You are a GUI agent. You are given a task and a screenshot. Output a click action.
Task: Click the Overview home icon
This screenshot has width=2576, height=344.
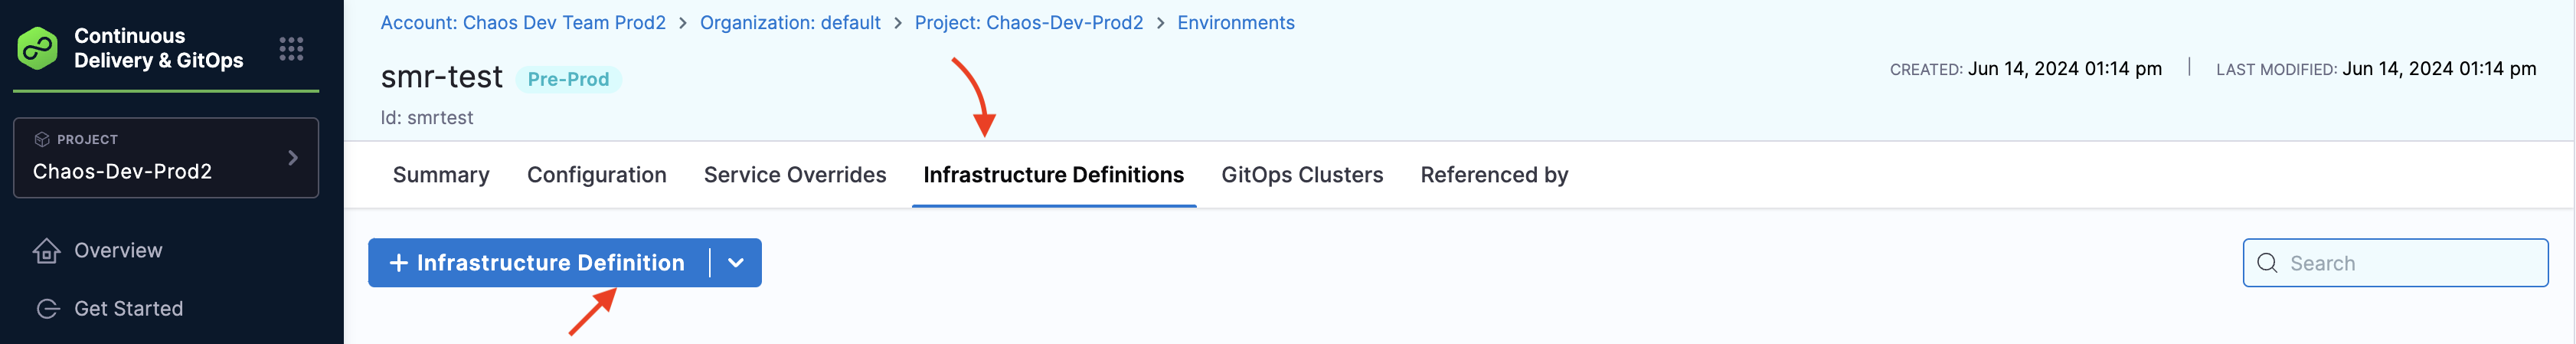coord(46,251)
